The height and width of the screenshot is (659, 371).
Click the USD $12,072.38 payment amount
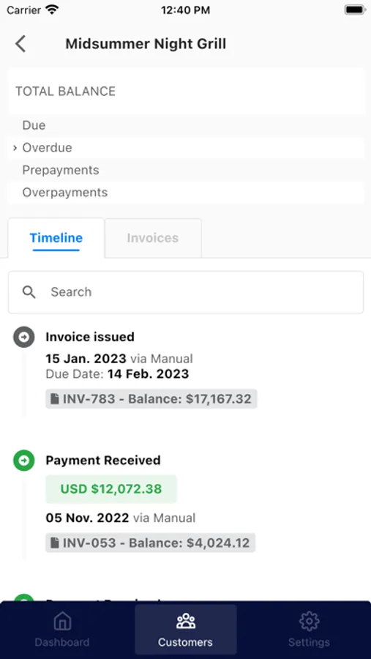111,489
